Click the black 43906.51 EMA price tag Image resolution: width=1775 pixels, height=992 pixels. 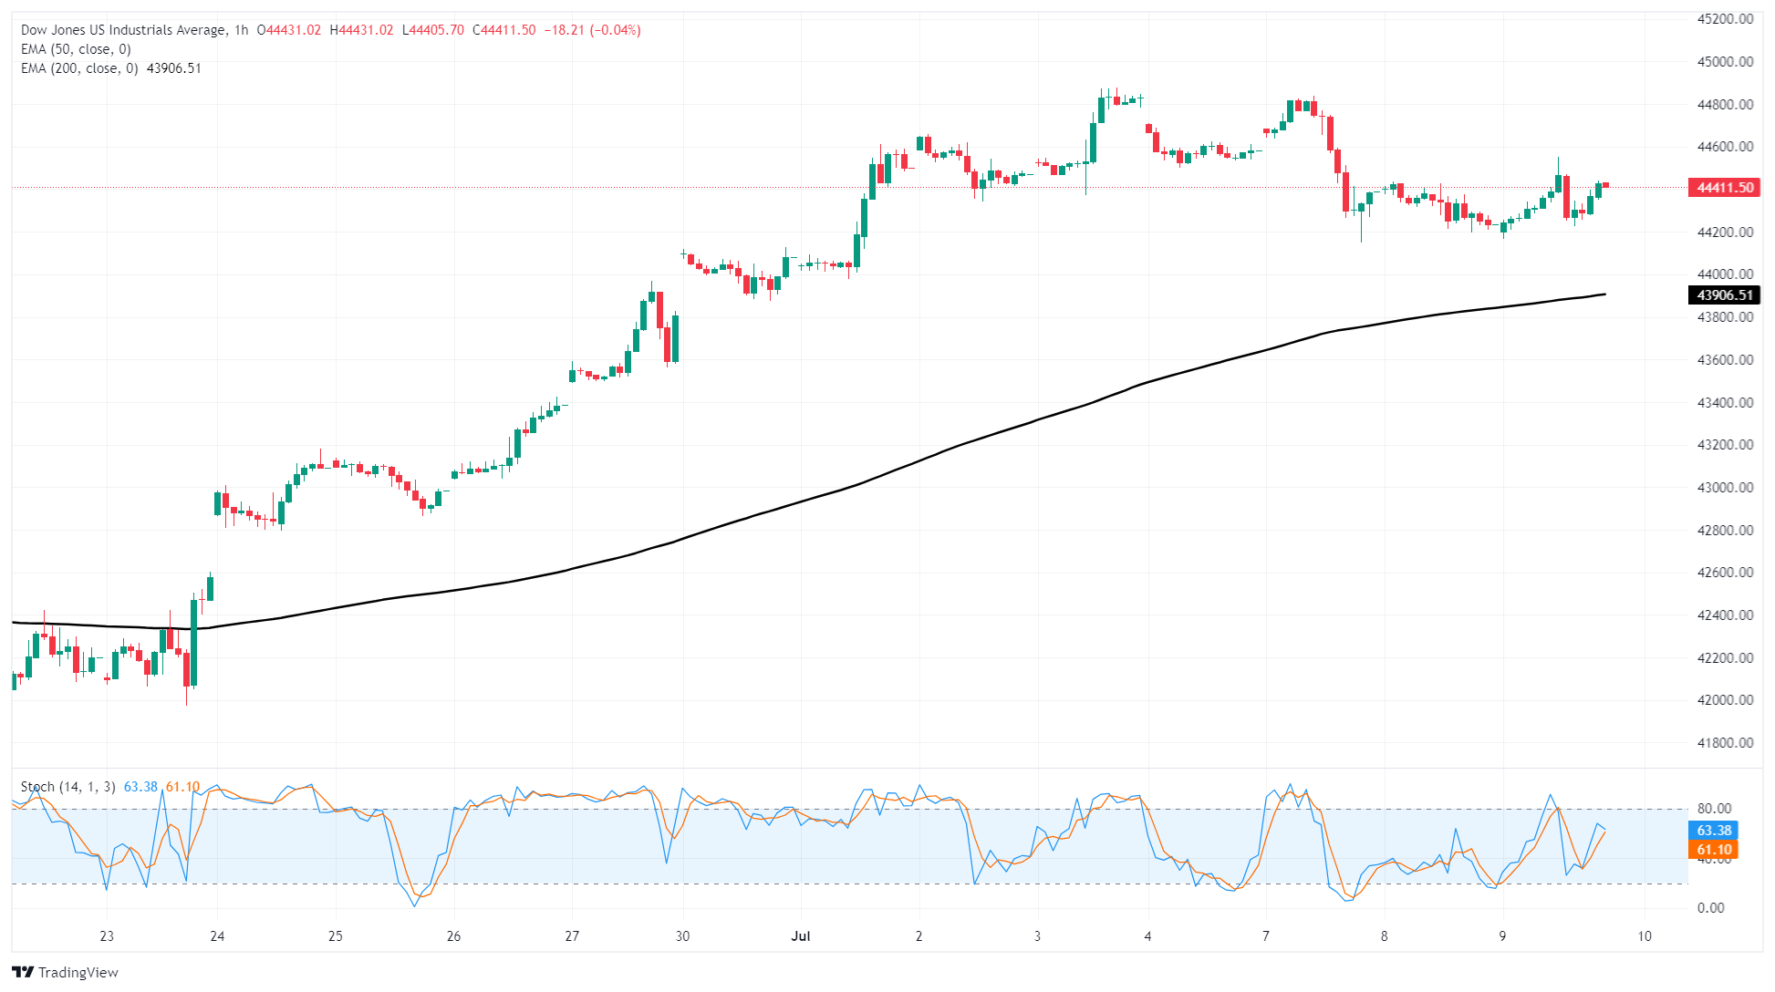pos(1725,294)
